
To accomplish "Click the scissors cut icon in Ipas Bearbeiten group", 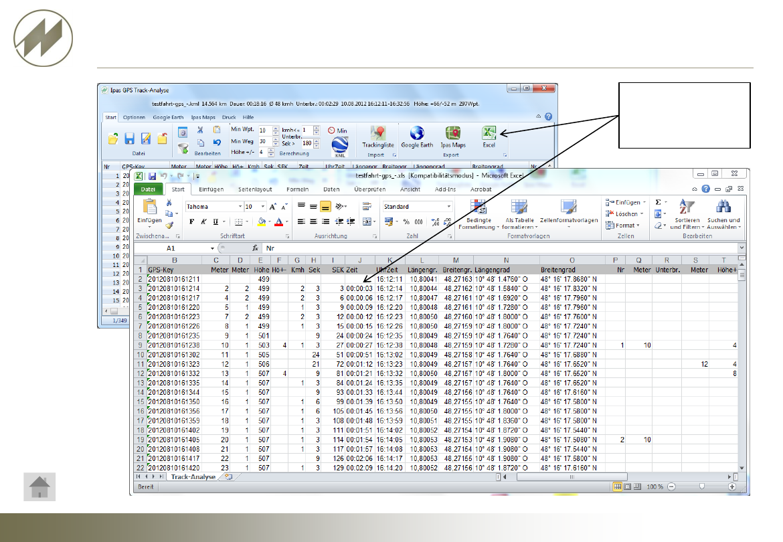I will [200, 130].
